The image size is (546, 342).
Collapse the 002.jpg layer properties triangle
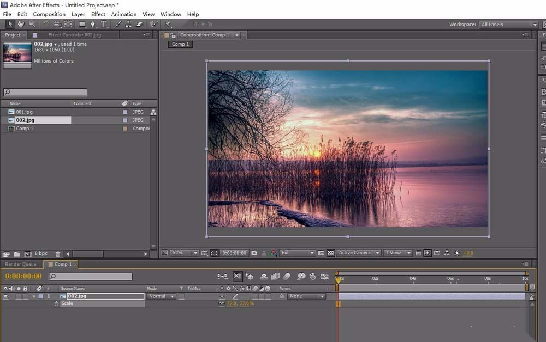(33, 296)
